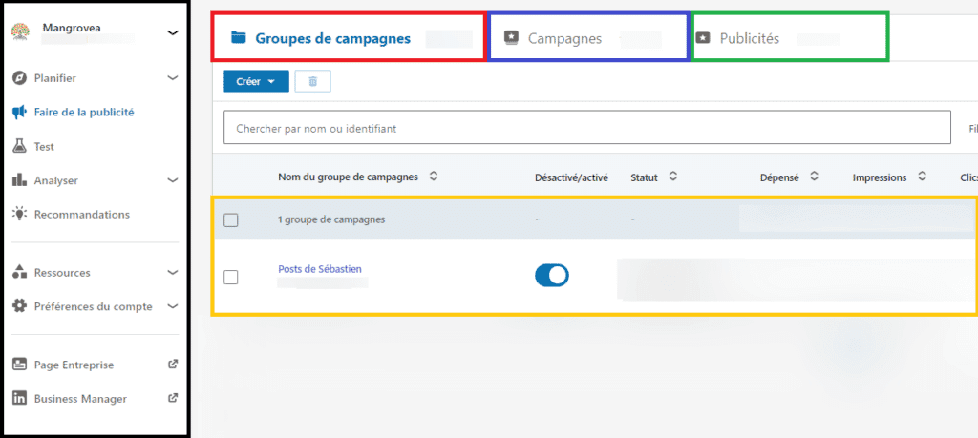The height and width of the screenshot is (438, 978).
Task: Check the Posts de Sébastien row checkbox
Action: (231, 278)
